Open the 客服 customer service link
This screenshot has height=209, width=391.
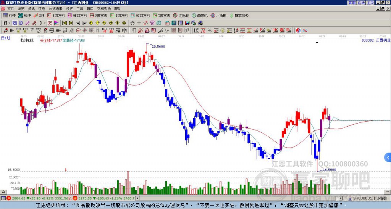tap(352, 3)
